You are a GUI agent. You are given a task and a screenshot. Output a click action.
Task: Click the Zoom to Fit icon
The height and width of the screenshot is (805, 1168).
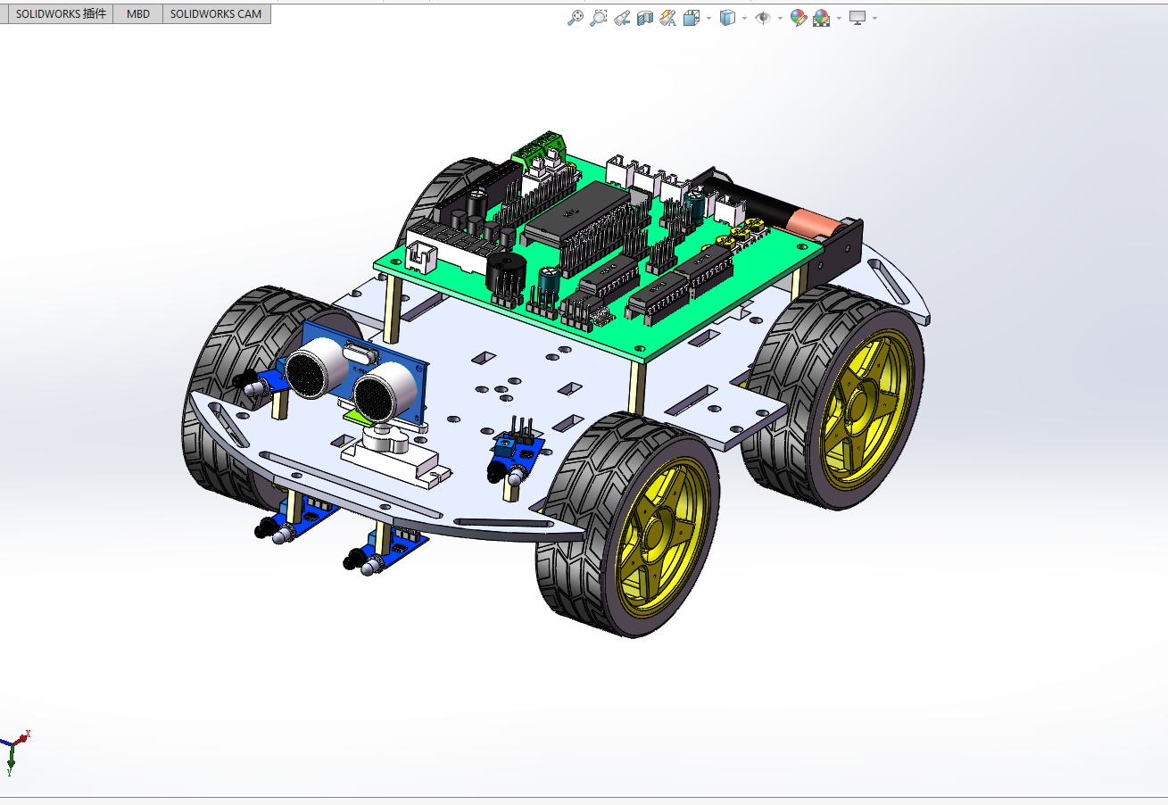pos(576,18)
